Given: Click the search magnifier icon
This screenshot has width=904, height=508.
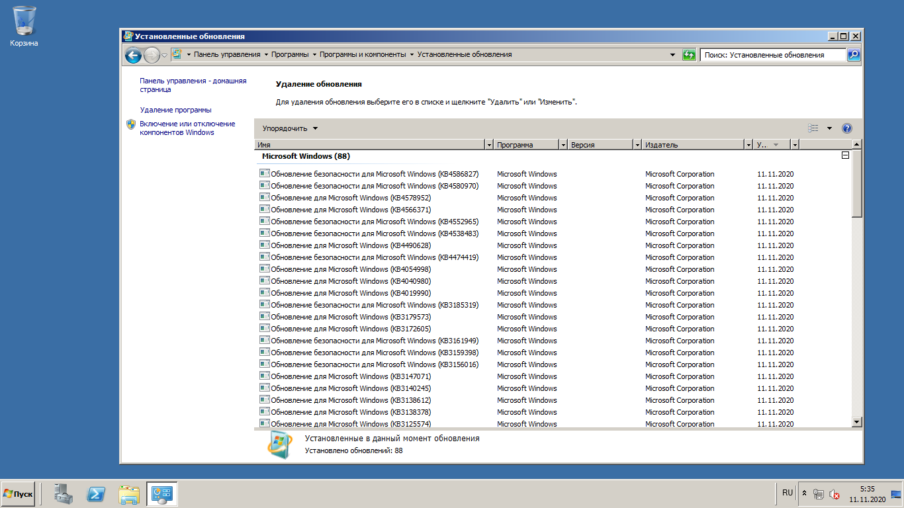Looking at the screenshot, I should (854, 55).
